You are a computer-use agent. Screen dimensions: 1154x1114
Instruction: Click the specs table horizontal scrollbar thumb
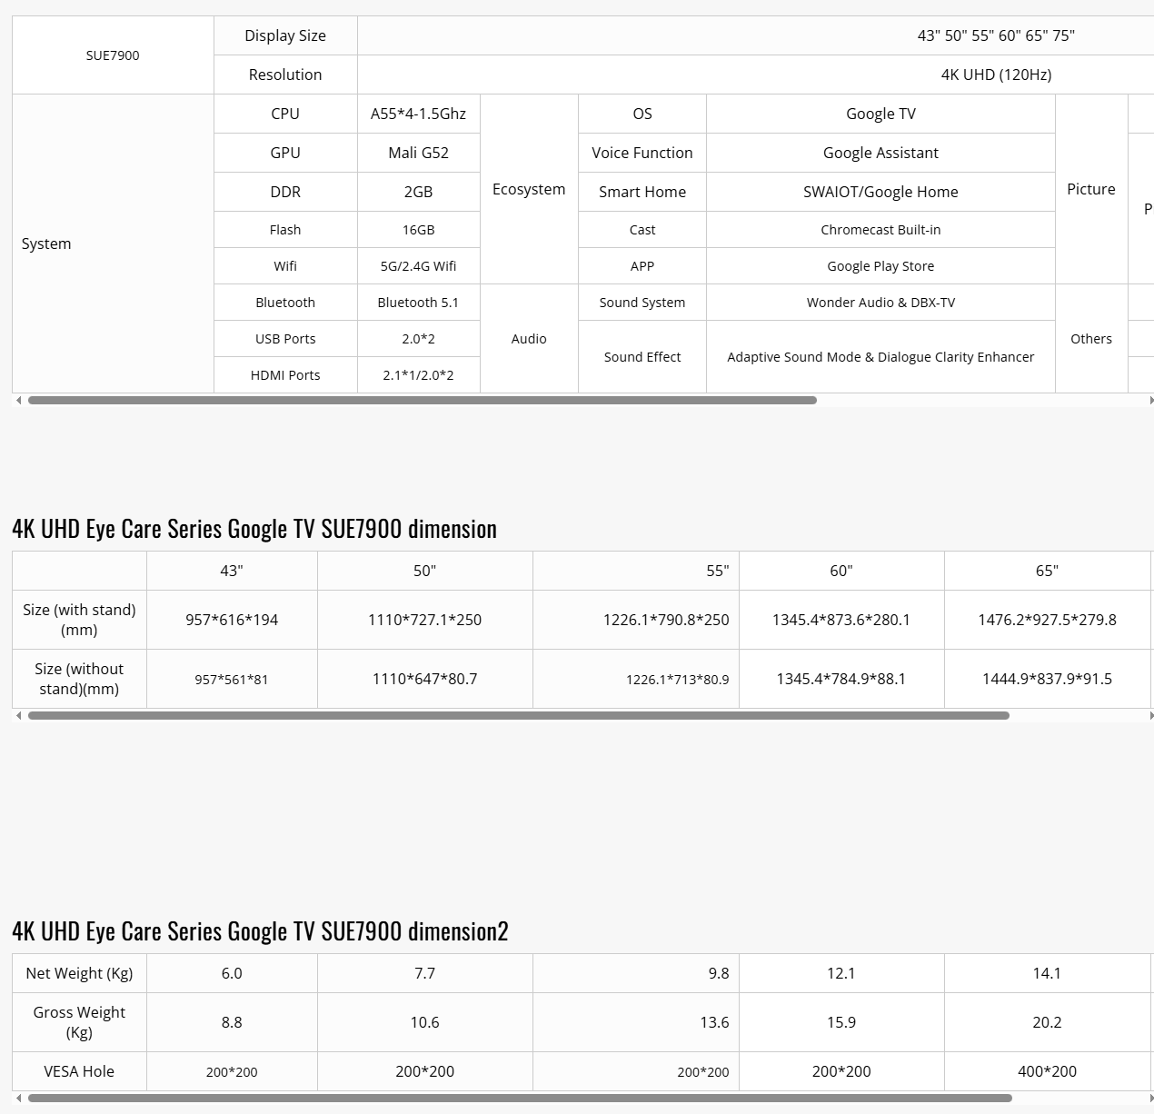tap(422, 400)
